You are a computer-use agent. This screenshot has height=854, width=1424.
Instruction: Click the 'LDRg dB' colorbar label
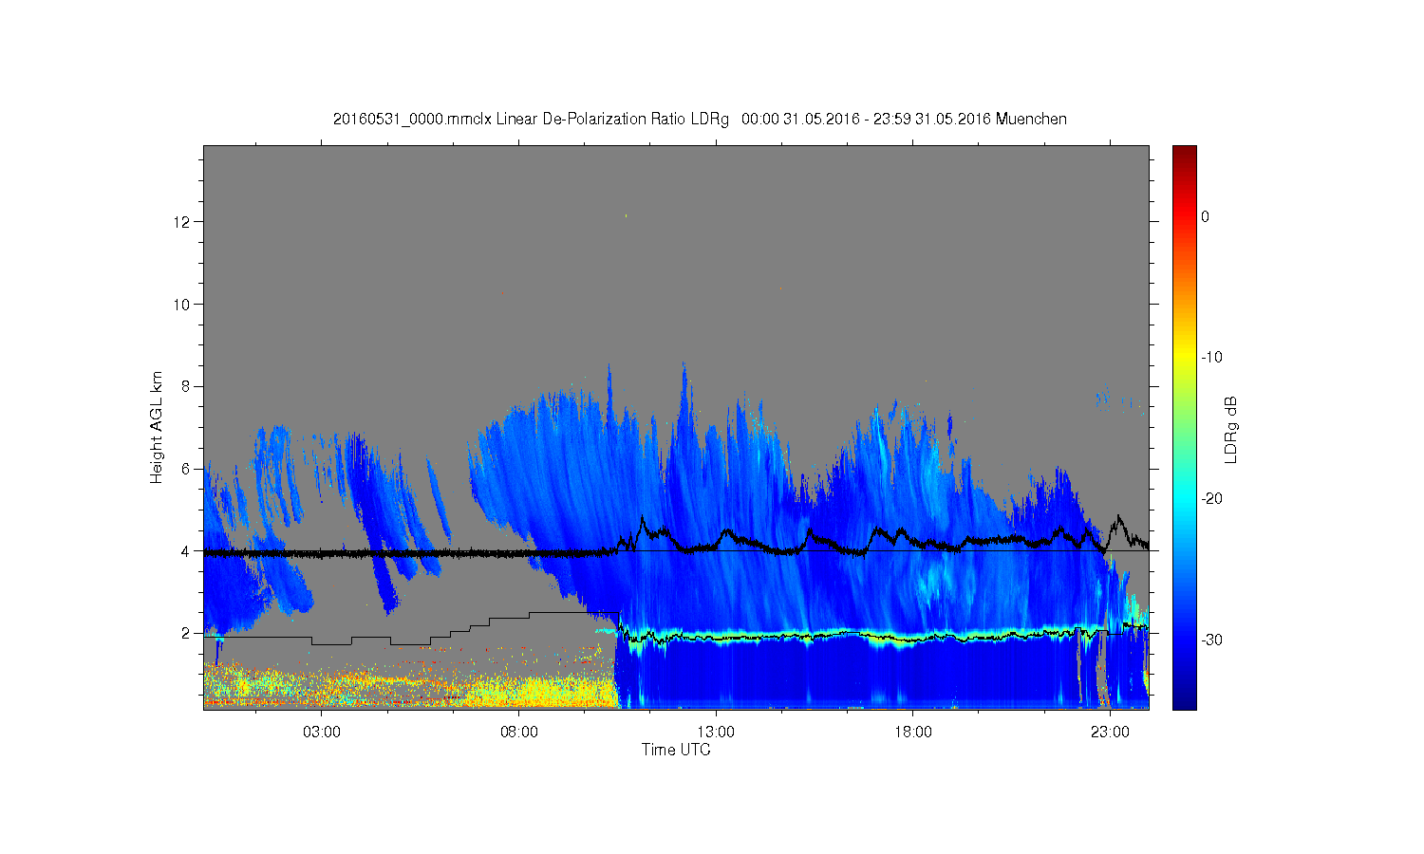[1230, 430]
